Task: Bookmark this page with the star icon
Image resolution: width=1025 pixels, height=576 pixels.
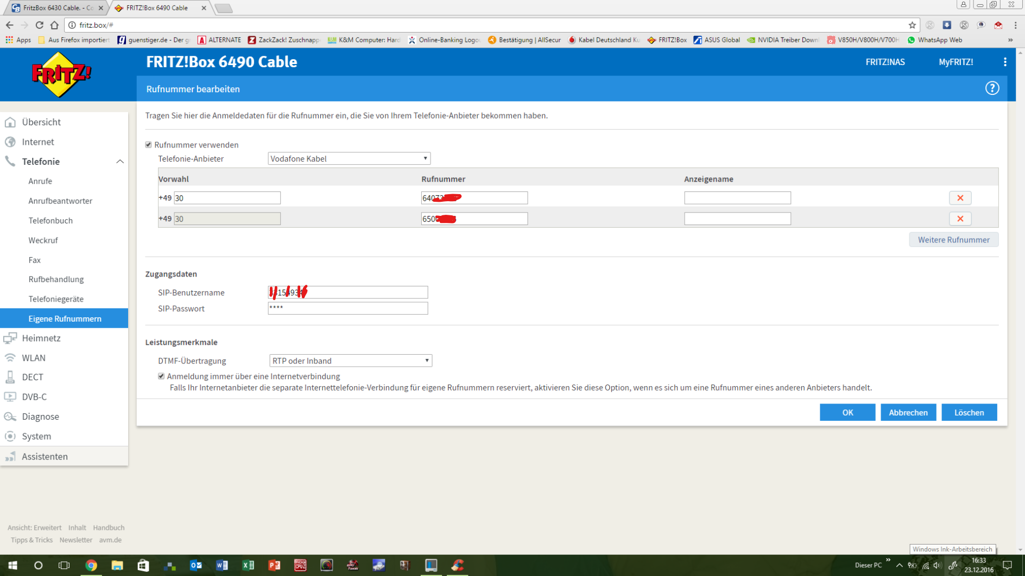Action: [912, 25]
